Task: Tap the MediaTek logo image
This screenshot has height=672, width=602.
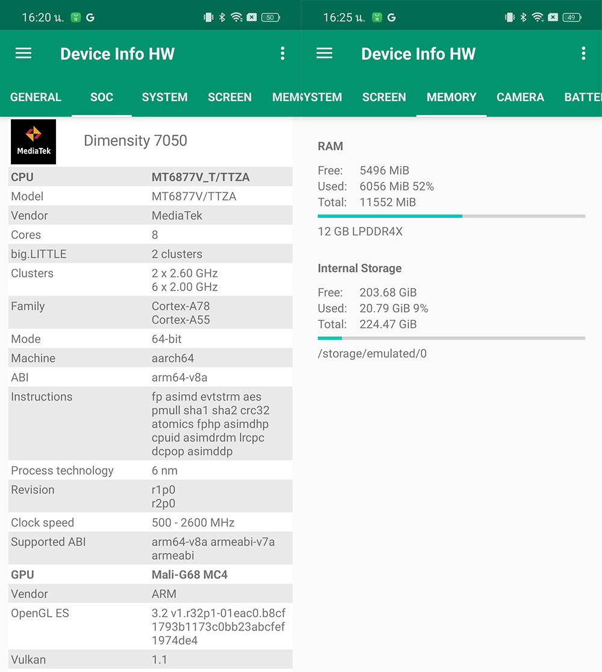Action: [x=34, y=142]
